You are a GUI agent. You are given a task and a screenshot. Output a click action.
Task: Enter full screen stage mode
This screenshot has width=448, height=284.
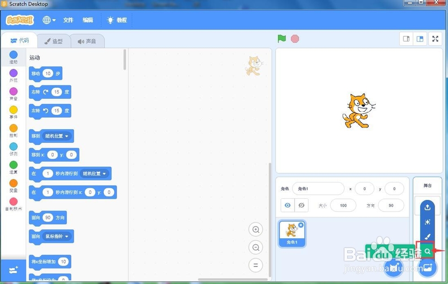[x=435, y=39]
